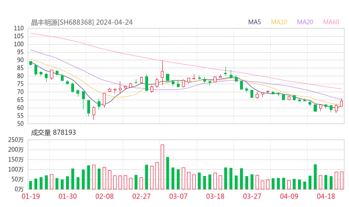Click the 250万 volume axis label
This screenshot has width=349, height=207.
point(16,140)
